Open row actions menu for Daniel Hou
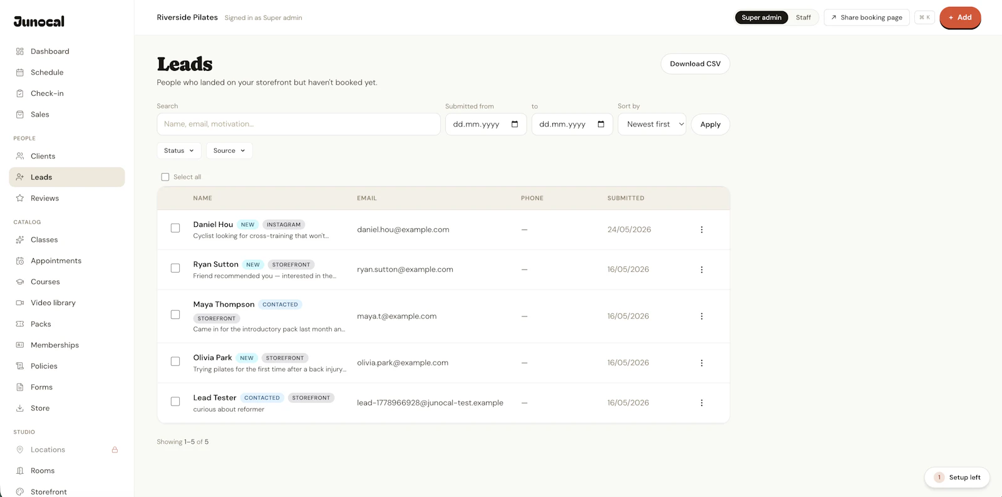Image resolution: width=1002 pixels, height=497 pixels. point(701,229)
